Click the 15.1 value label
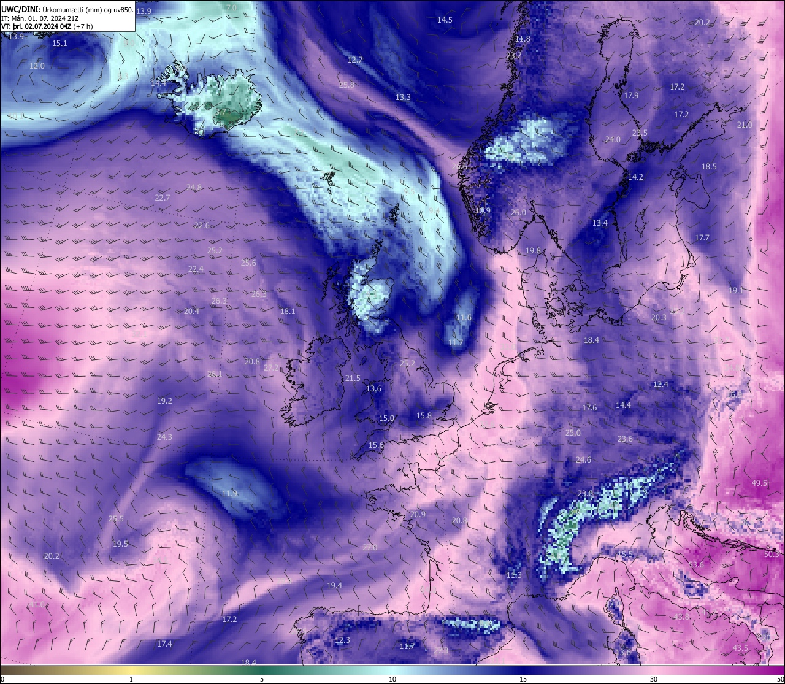This screenshot has width=785, height=684. [x=59, y=43]
